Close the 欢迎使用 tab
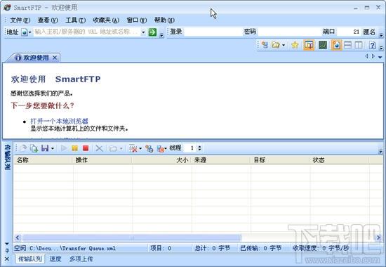Image resolution: width=386 pixels, height=267 pixels. click(x=55, y=58)
